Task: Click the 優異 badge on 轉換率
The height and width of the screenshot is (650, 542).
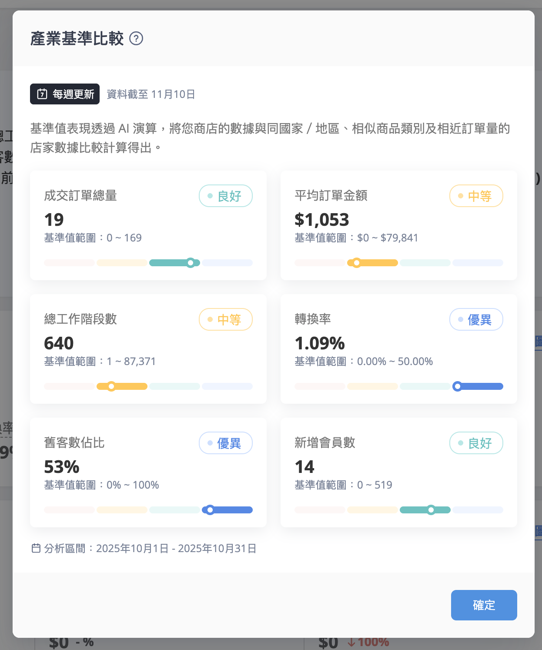Action: [x=476, y=319]
